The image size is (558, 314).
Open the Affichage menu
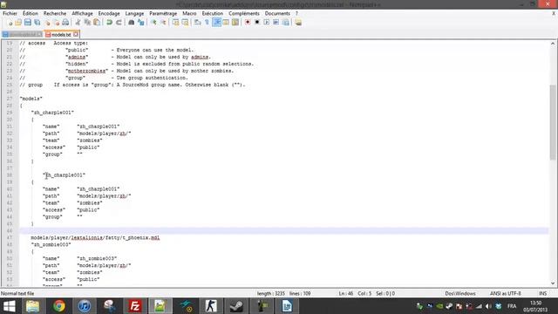coord(82,13)
